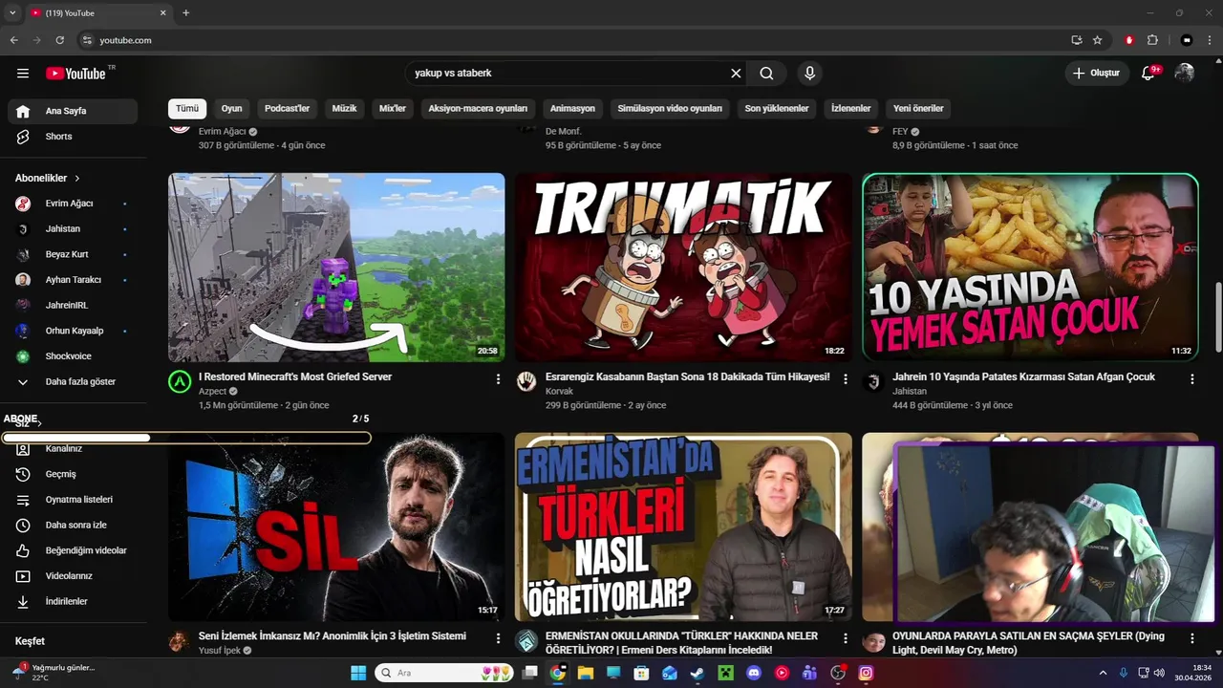Open Steam from the taskbar
The width and height of the screenshot is (1223, 688).
[697, 673]
